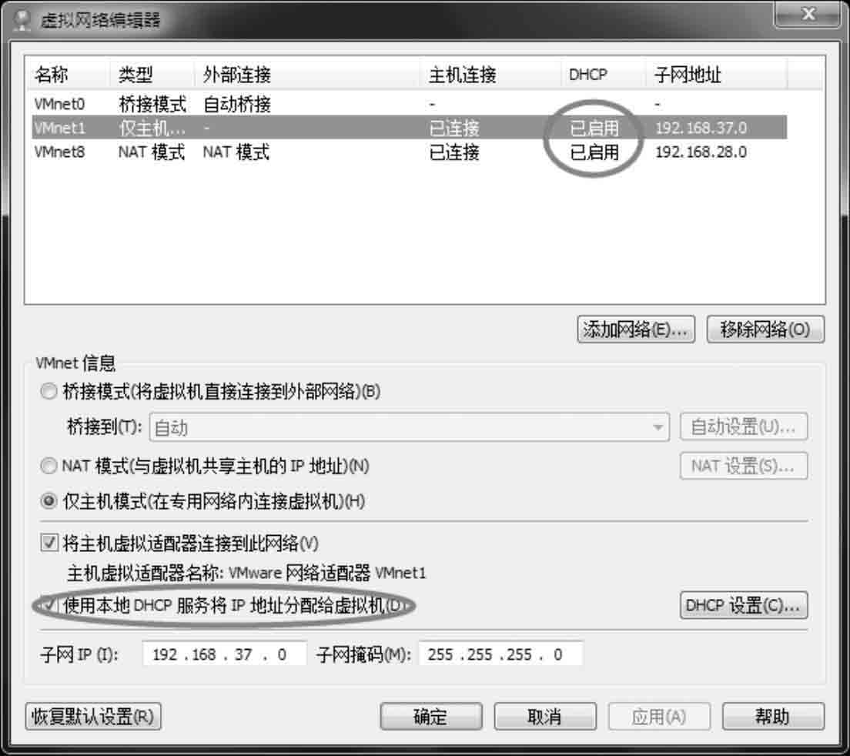Viewport: 850px width, 756px height.
Task: Click the 192.168.37.0 subnet address cell
Action: 701,128
